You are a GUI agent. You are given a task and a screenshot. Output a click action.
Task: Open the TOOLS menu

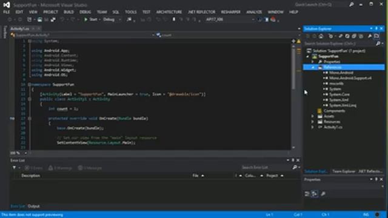(x=131, y=12)
